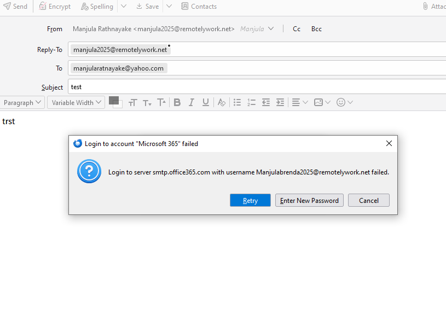Apply numbered list
This screenshot has height=309, width=446.
pyautogui.click(x=251, y=102)
